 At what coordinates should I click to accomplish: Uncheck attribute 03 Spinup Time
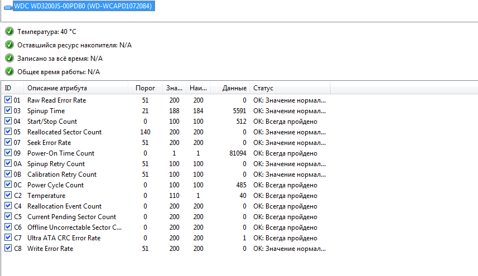[x=8, y=110]
